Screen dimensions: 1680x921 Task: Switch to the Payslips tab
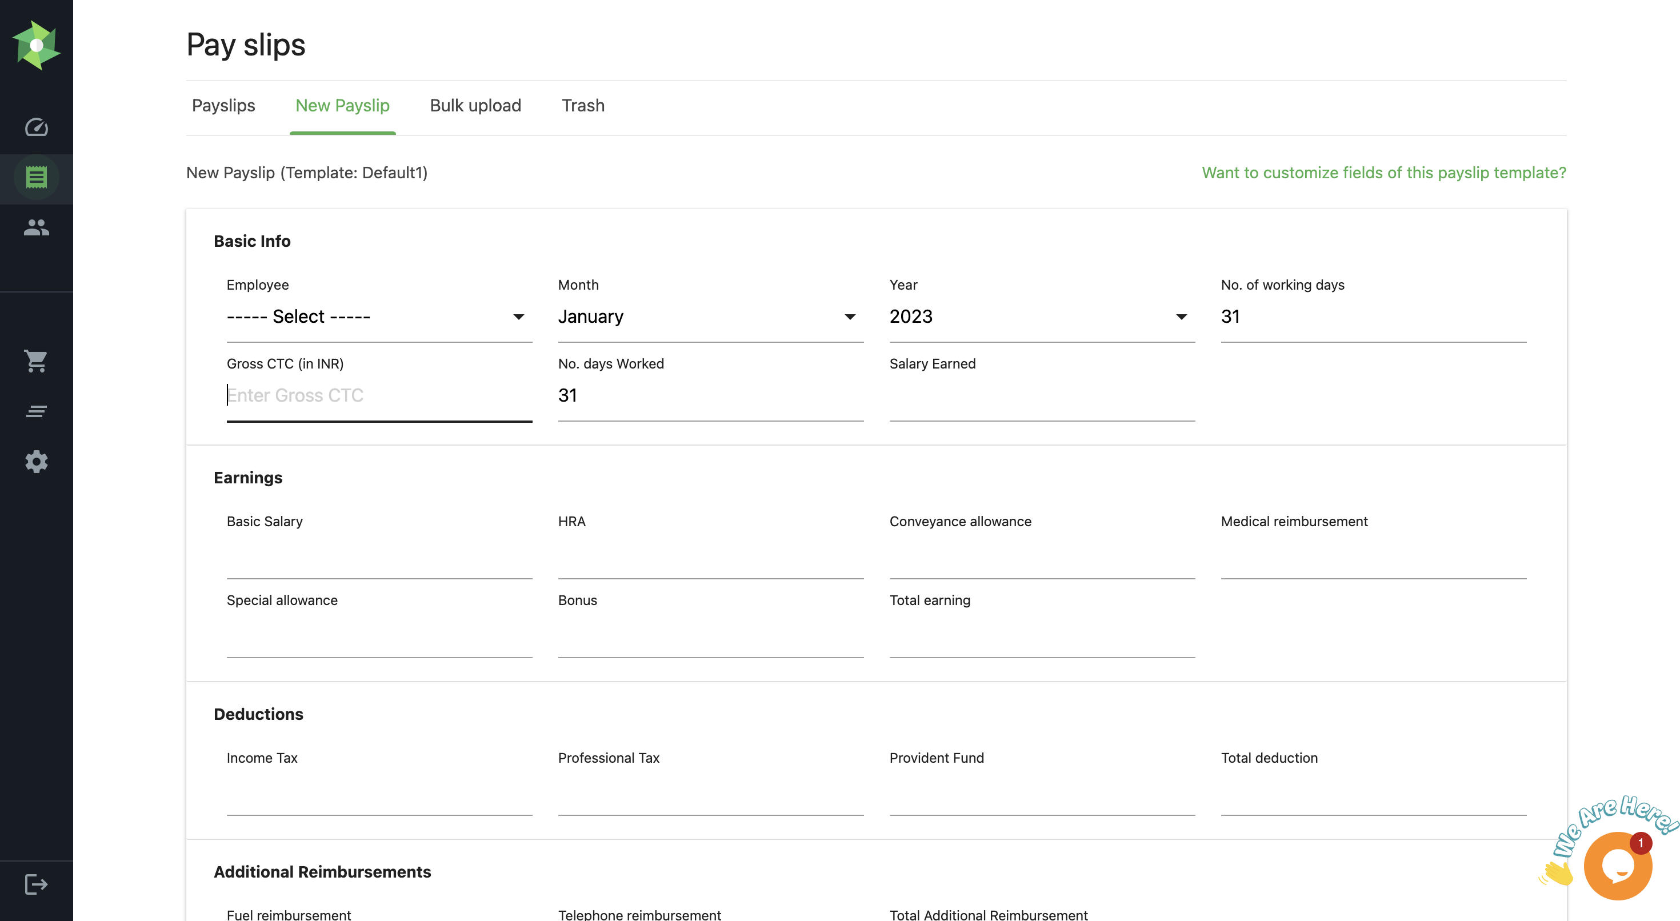223,106
